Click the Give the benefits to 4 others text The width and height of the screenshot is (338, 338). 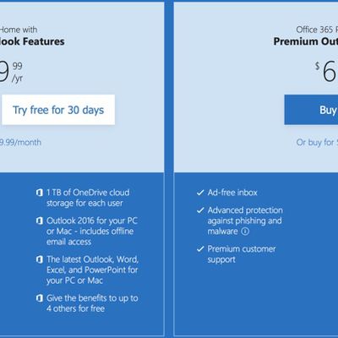pos(92,303)
